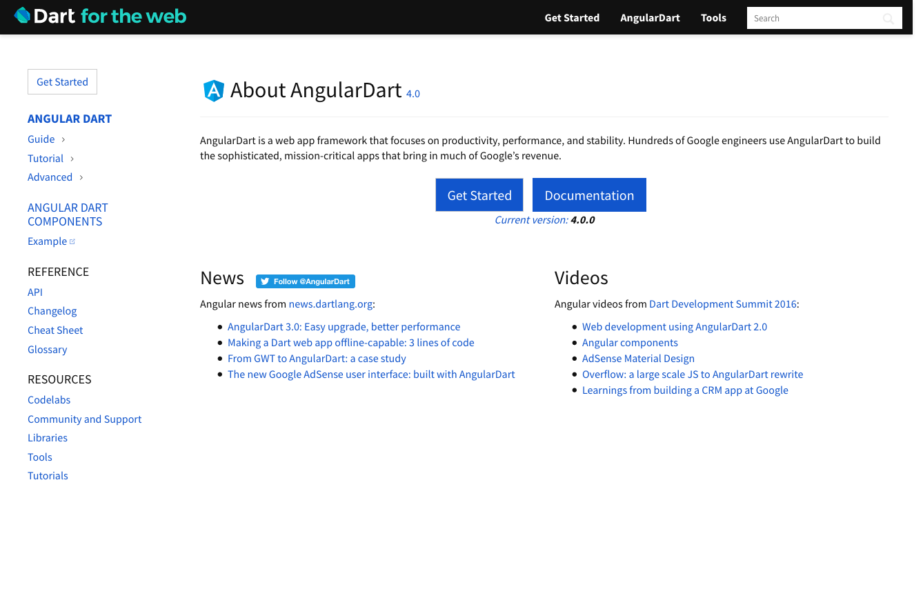Click the external link icon beside Example
This screenshot has height=589, width=923.
[x=72, y=241]
